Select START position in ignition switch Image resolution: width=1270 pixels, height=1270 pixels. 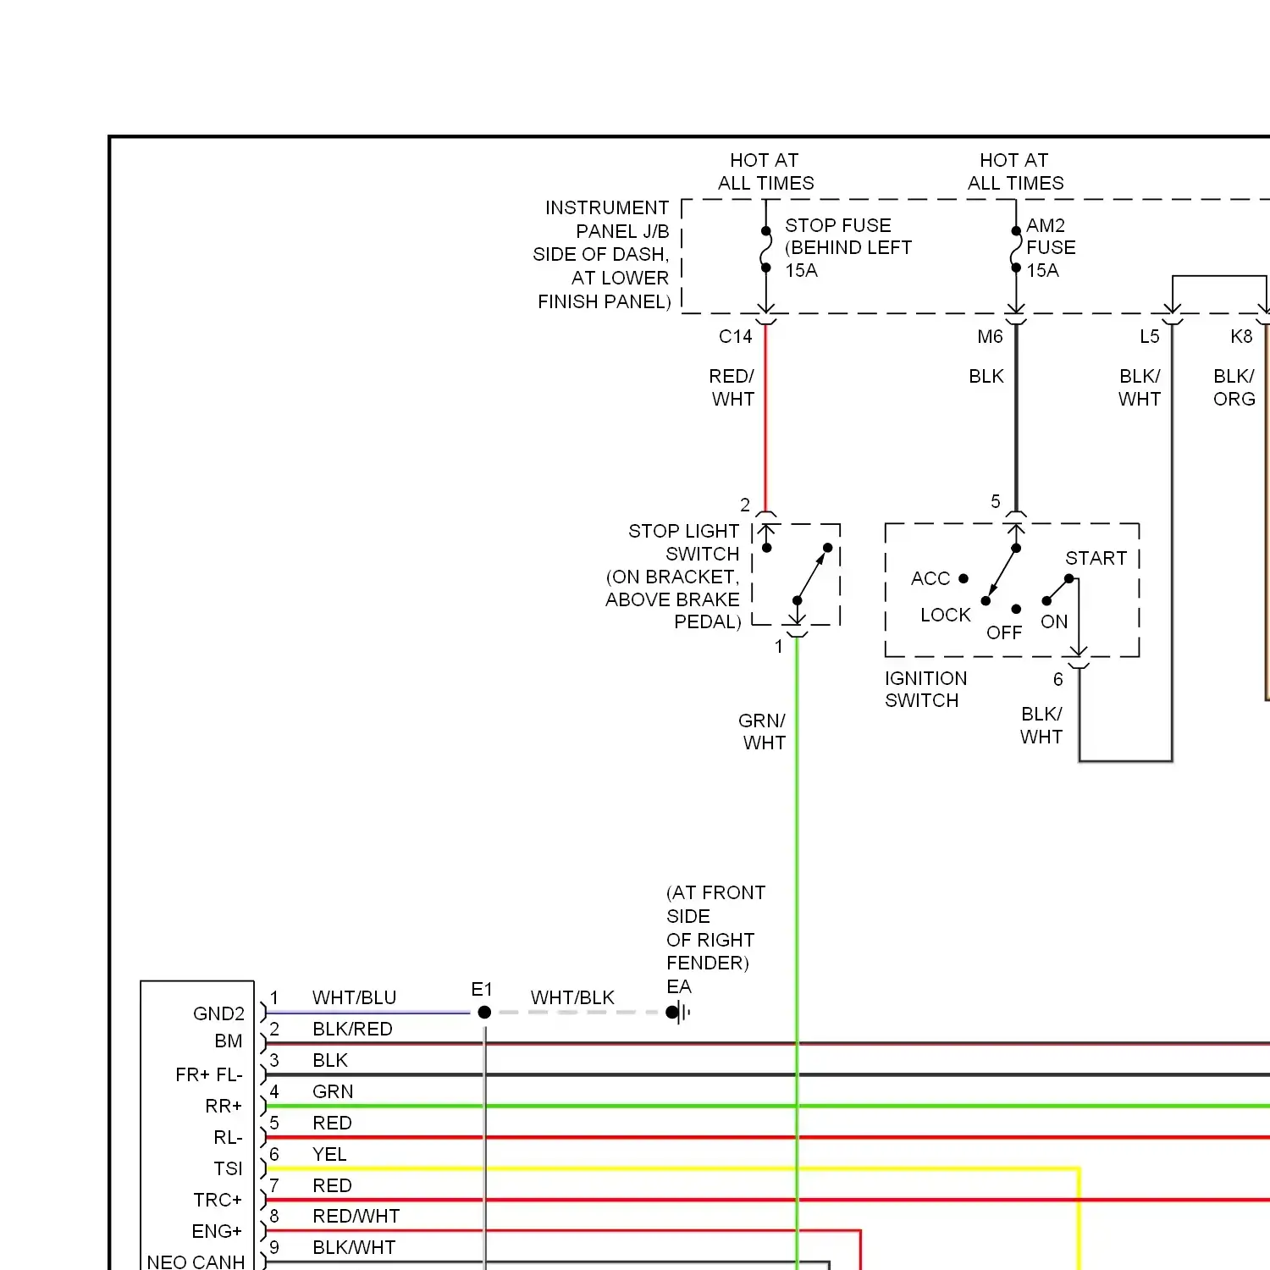(x=1096, y=559)
